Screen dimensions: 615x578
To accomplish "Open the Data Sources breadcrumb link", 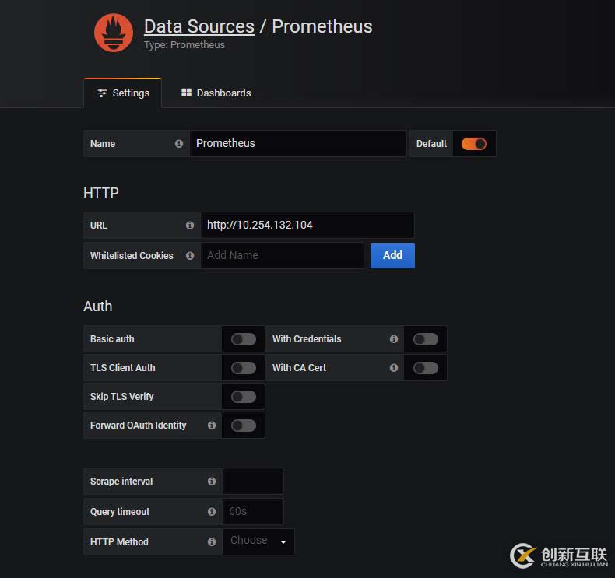I will [x=199, y=26].
